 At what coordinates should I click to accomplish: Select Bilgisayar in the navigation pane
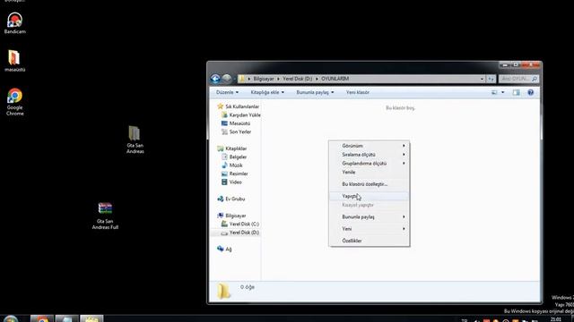(x=231, y=216)
